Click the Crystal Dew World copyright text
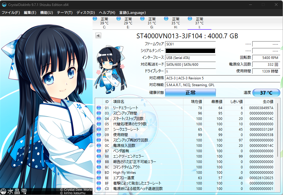The height and width of the screenshot is (195, 283). pos(76,190)
